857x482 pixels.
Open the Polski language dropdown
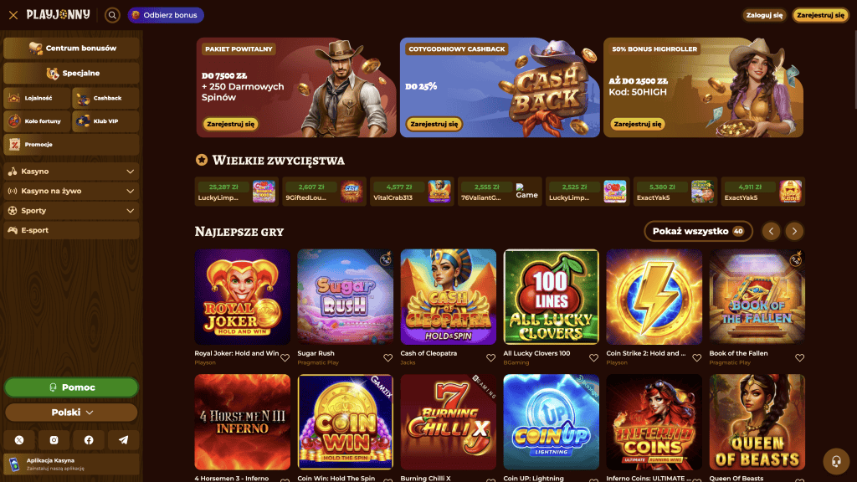click(71, 413)
